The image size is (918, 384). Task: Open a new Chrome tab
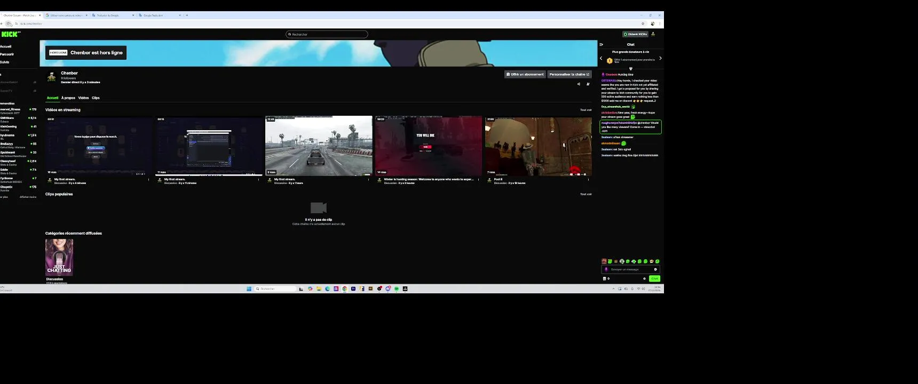(x=187, y=15)
